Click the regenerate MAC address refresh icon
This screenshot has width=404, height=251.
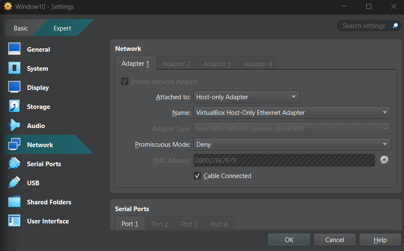click(384, 160)
